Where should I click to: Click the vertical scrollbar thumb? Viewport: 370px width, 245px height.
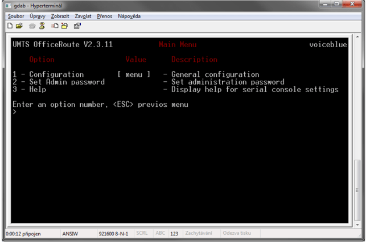(x=357, y=190)
